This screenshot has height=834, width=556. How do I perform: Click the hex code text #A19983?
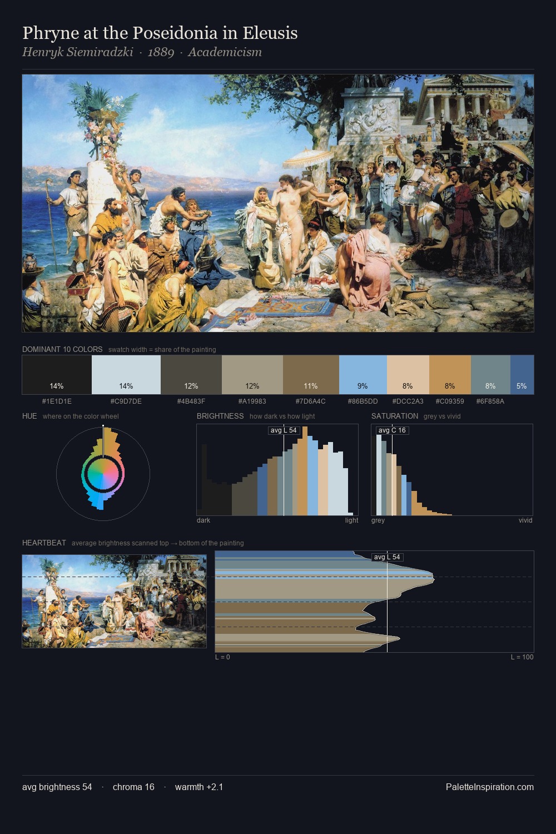[x=252, y=401]
